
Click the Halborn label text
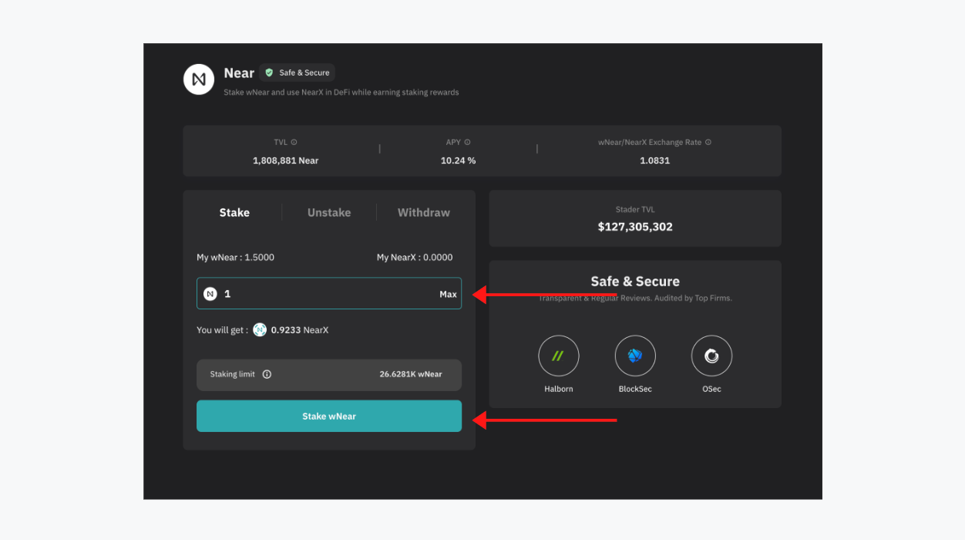559,389
